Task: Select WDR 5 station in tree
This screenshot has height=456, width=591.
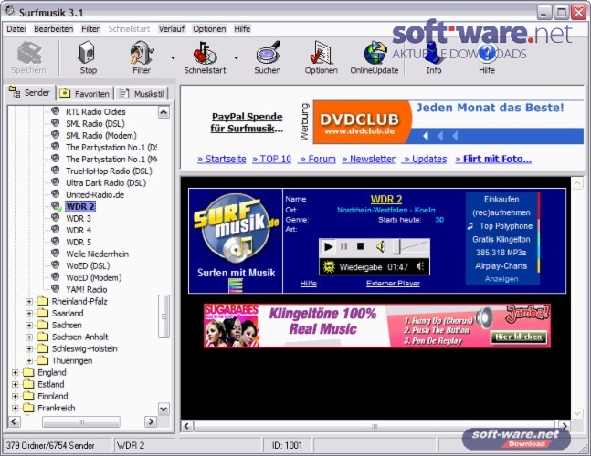Action: tap(79, 243)
